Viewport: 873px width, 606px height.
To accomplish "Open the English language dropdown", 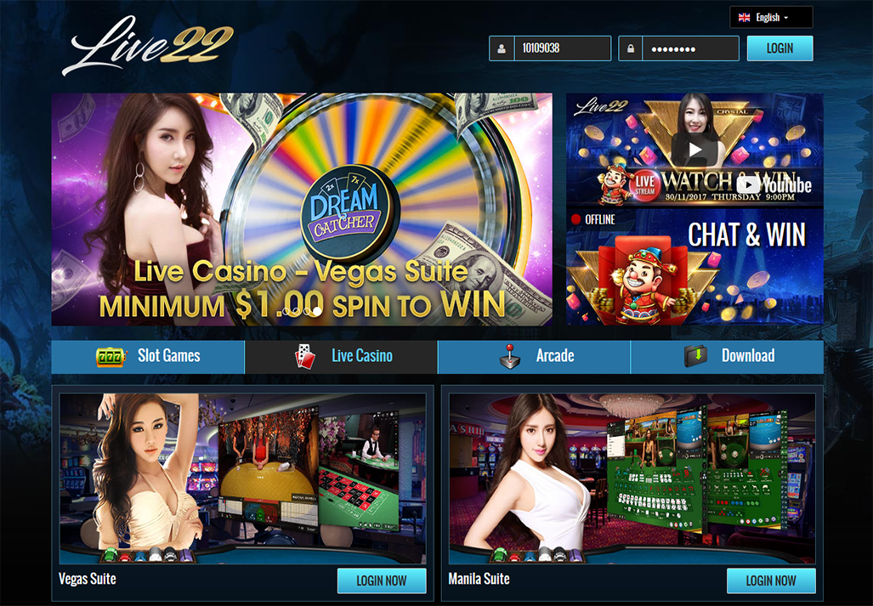I will (771, 18).
